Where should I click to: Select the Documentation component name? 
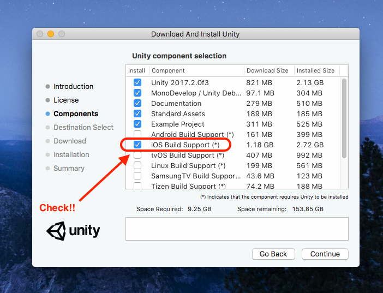click(x=176, y=103)
